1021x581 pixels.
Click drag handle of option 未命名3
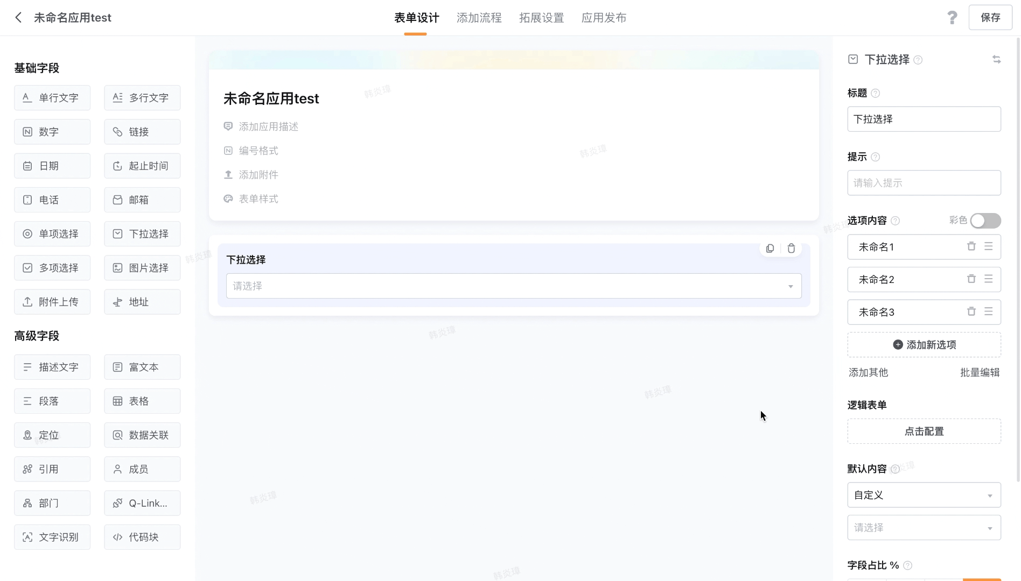[x=989, y=311]
